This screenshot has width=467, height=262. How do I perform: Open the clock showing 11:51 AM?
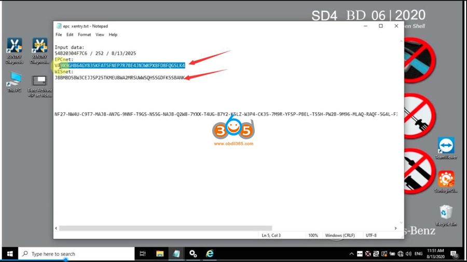coord(435,254)
